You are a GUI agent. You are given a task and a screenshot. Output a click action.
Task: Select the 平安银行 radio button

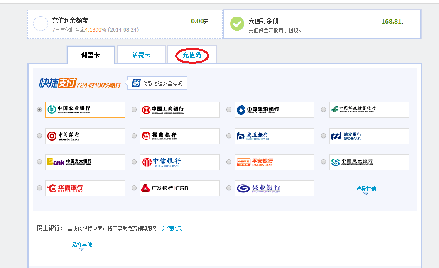tap(229, 162)
